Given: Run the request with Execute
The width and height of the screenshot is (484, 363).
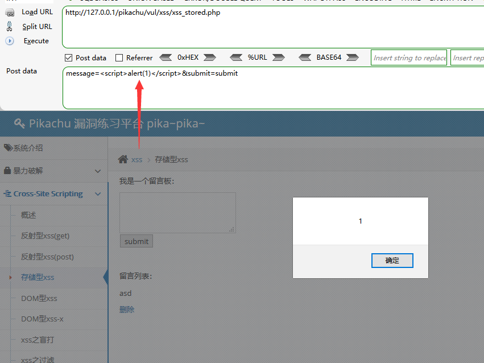Looking at the screenshot, I should pos(36,41).
